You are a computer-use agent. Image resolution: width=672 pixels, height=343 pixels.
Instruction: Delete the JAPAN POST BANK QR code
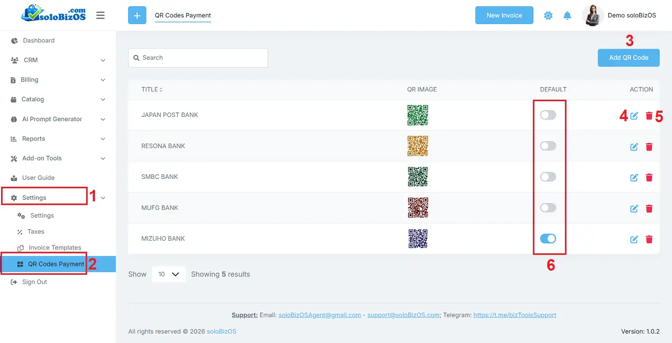pos(649,116)
